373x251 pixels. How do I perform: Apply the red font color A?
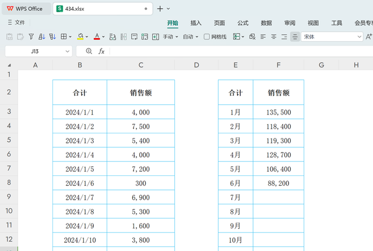(x=97, y=37)
